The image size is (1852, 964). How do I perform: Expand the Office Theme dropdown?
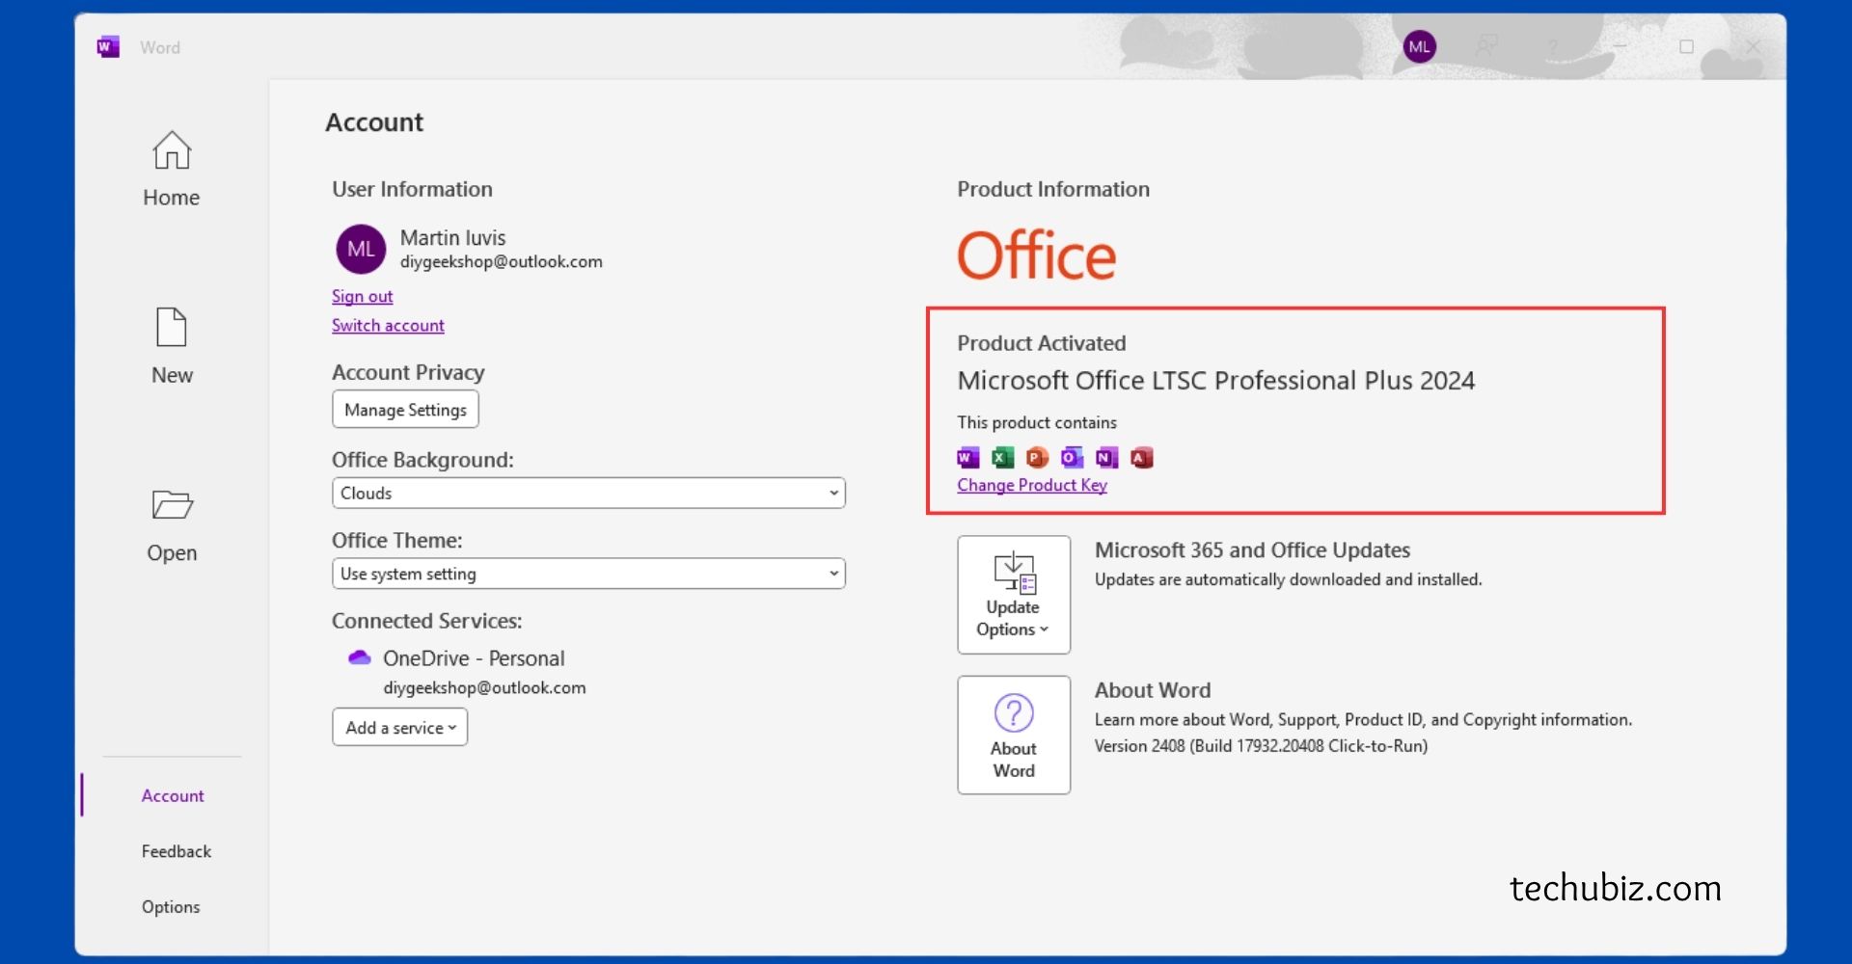coord(588,574)
